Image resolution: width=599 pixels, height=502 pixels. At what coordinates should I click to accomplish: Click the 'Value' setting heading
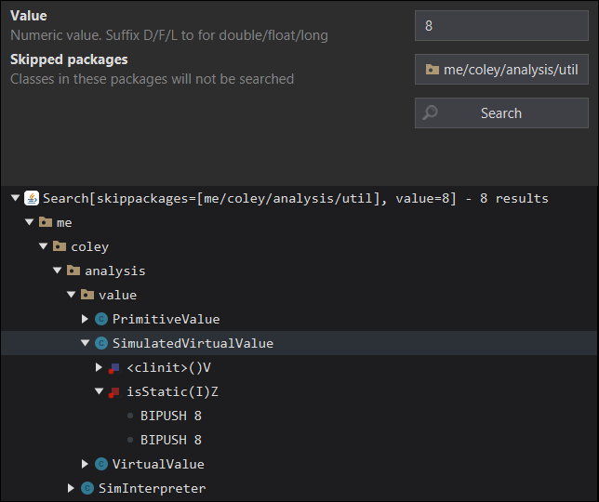tap(28, 16)
